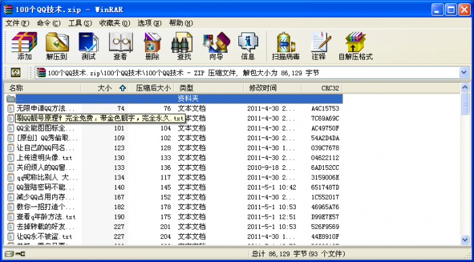The height and width of the screenshot is (262, 474).
Task: Click file icon of 上传透明头像.txt
Action: [x=11, y=158]
